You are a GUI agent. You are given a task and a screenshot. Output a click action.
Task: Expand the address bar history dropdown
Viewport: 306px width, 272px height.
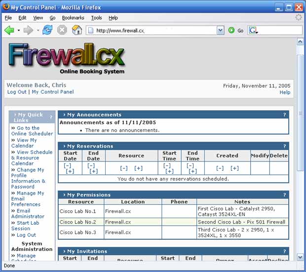click(x=220, y=31)
